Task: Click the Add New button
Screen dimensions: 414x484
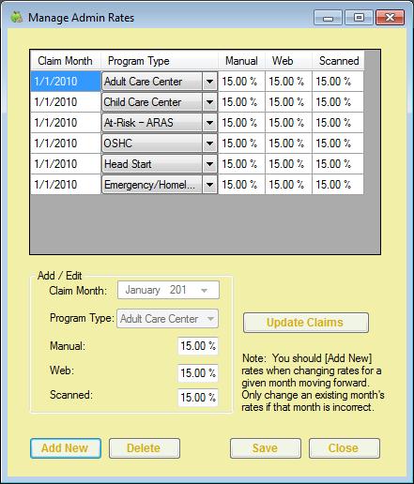Action: 66,448
